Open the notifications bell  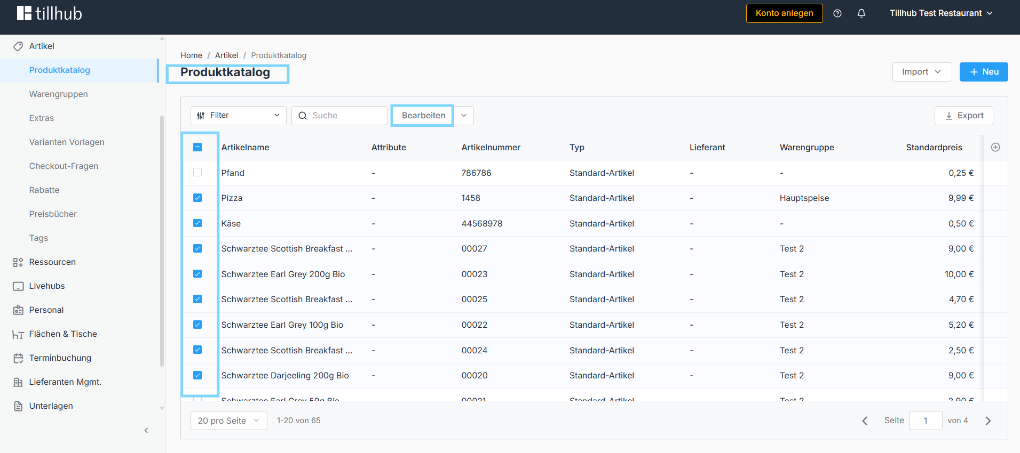pyautogui.click(x=861, y=13)
